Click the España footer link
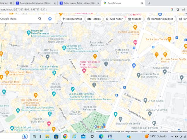187x140 pixels. point(143,132)
